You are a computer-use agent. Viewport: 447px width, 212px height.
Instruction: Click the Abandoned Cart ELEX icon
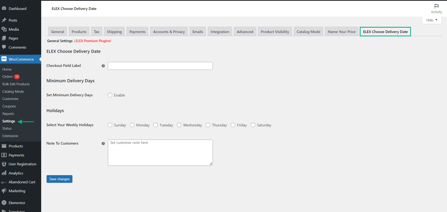(4, 182)
